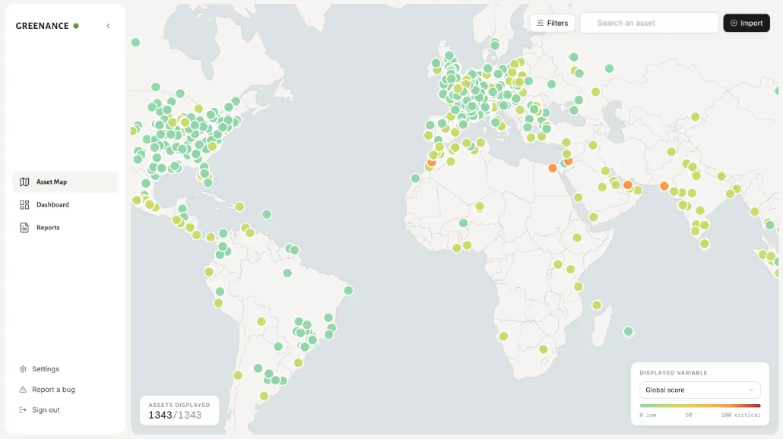
Task: Collapse the sidebar with the chevron arrow
Action: pos(109,26)
